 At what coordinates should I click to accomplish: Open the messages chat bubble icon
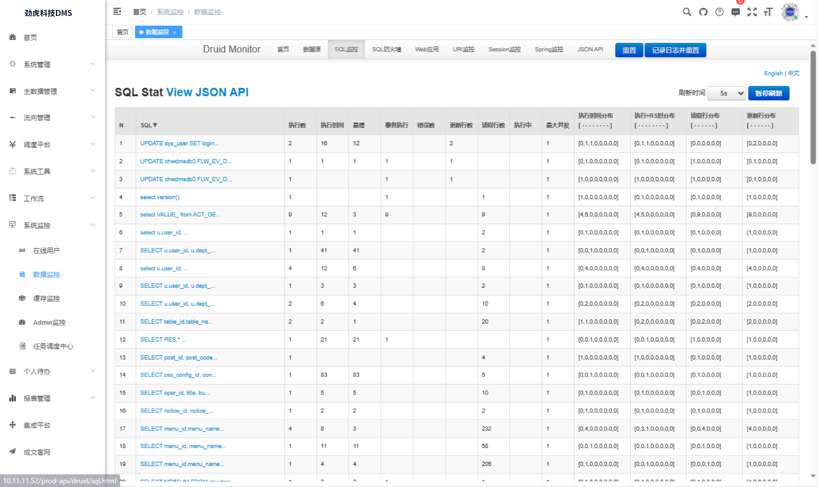pos(735,12)
